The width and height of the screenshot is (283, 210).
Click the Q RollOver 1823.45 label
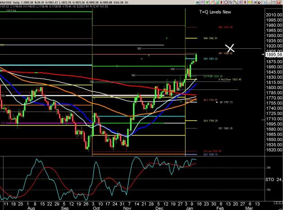230,79
